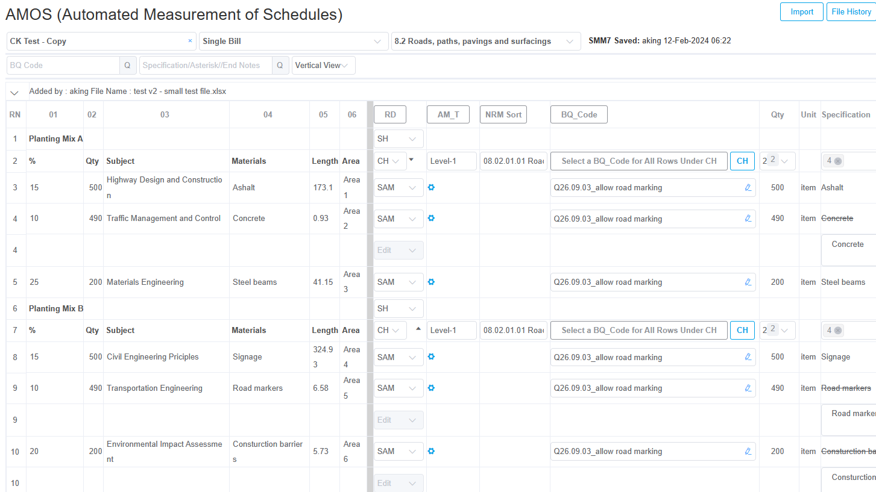Collapse row 2 group with the down triangle
This screenshot has width=876, height=492.
[x=411, y=160]
